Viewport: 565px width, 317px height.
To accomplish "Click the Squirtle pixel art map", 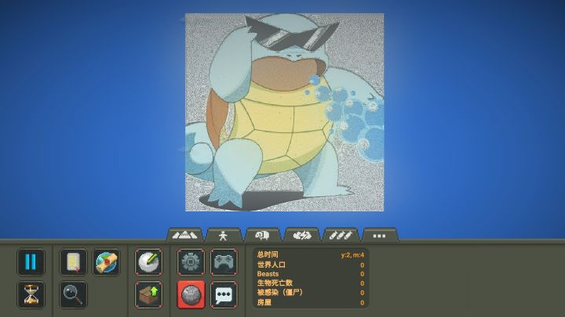I will coord(284,112).
